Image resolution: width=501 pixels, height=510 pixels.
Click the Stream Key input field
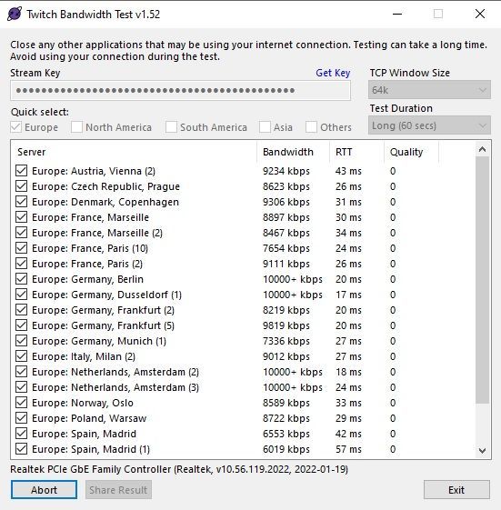[181, 90]
